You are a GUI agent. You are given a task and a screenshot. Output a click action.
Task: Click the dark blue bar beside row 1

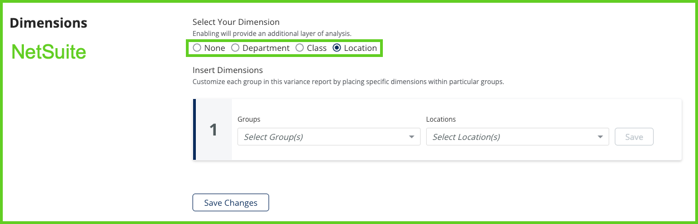[194, 129]
